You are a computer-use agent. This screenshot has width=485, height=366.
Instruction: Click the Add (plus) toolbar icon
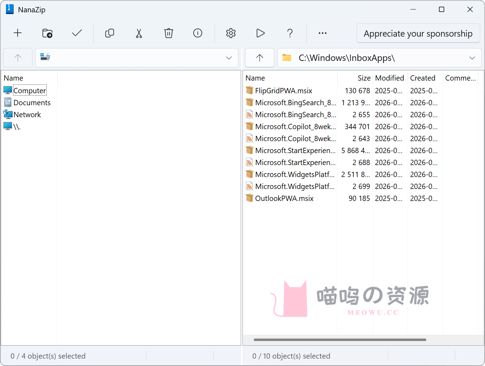[18, 33]
